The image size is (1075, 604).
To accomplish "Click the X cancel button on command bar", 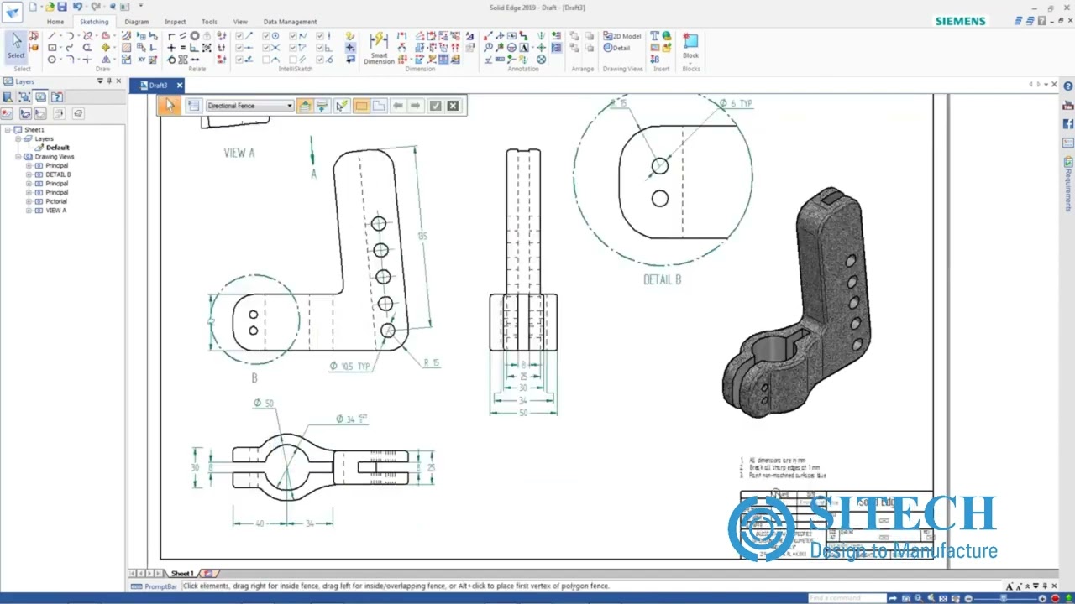I will [x=453, y=106].
